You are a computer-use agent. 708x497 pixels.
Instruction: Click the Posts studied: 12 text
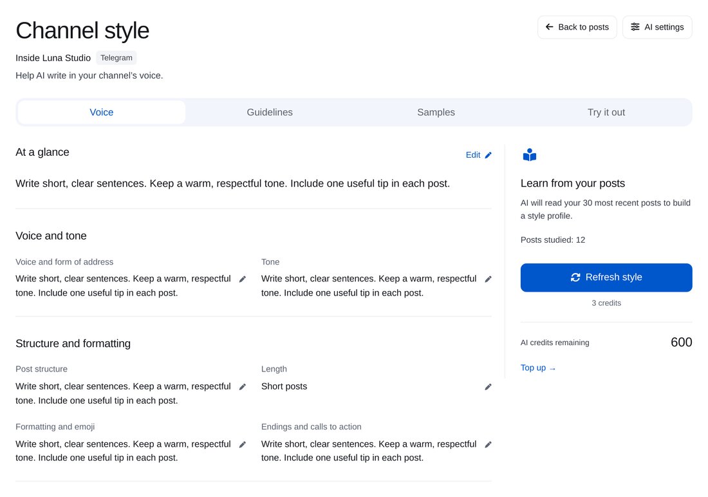click(553, 240)
